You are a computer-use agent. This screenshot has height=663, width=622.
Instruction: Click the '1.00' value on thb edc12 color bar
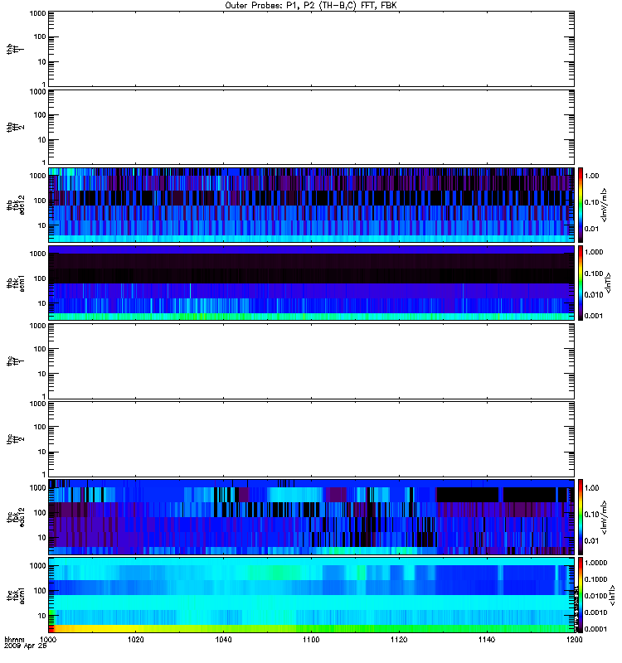click(x=591, y=176)
